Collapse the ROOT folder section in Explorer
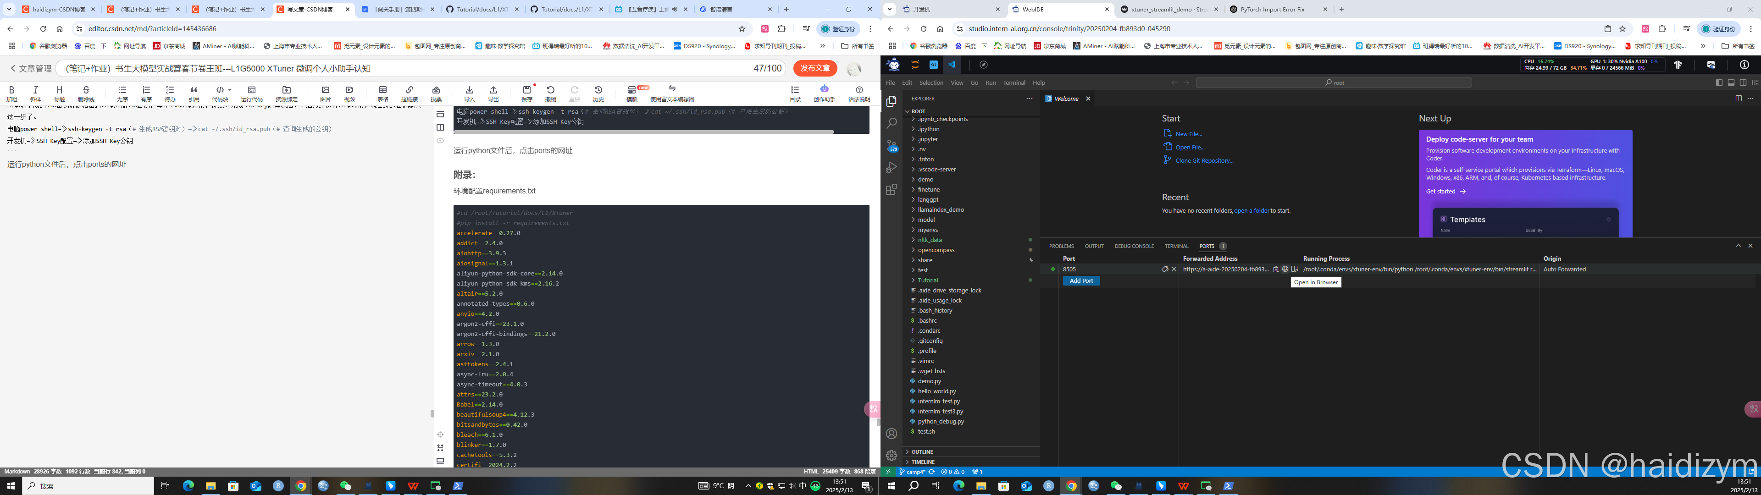 click(971, 111)
